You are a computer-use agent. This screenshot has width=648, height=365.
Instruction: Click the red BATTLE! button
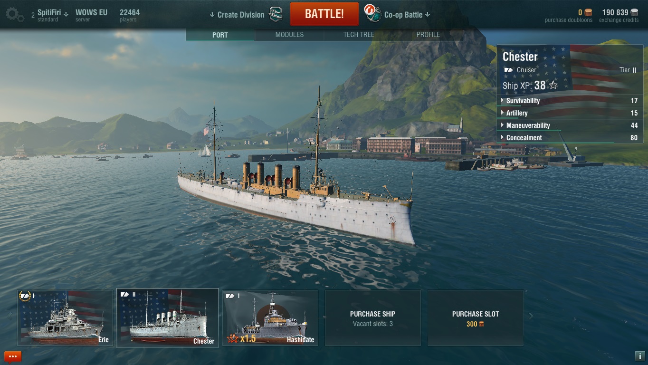tap(324, 14)
